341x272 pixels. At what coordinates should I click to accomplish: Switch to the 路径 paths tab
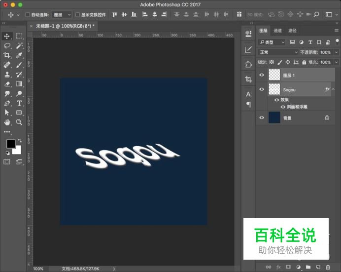(x=292, y=31)
